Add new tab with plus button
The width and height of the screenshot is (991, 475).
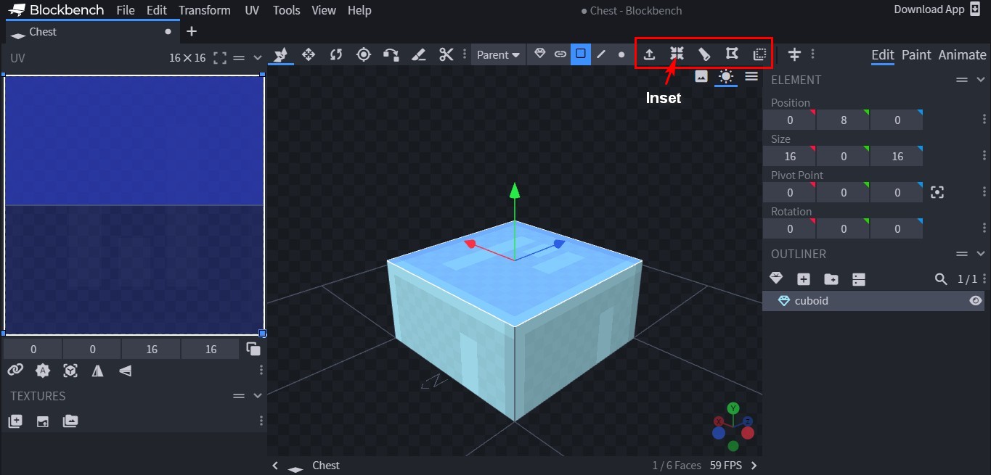(192, 31)
